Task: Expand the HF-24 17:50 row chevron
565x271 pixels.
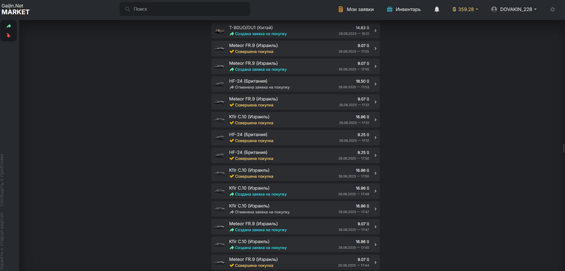Action: point(375,156)
